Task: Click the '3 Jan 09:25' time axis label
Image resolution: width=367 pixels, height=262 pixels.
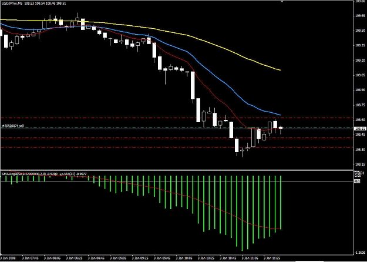Action: pyautogui.click(x=140, y=258)
